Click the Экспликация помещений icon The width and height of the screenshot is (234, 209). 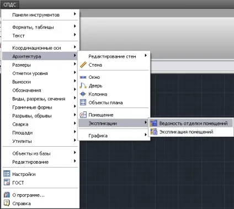pyautogui.click(x=154, y=132)
